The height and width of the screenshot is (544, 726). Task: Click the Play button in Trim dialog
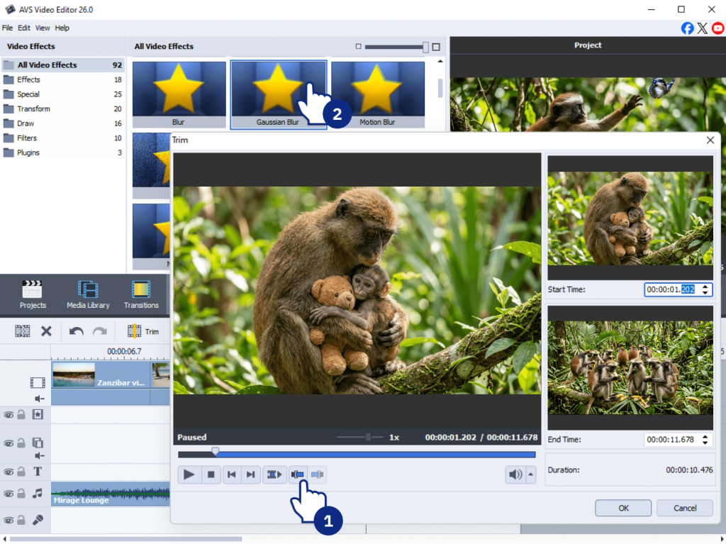(x=189, y=474)
